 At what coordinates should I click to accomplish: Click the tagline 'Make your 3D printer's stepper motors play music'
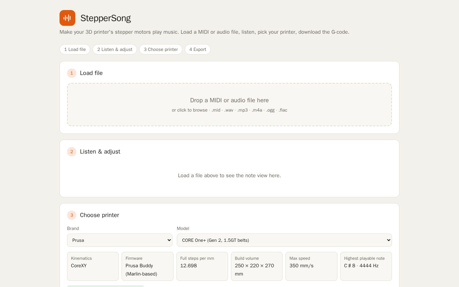point(119,32)
